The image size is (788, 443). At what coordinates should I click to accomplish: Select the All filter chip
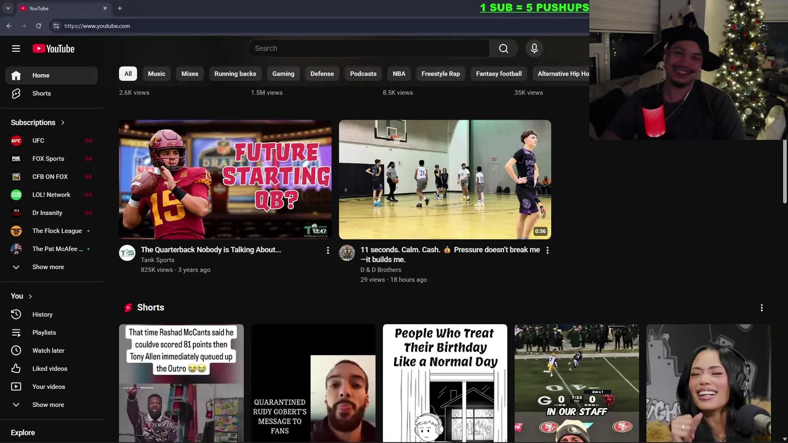tap(128, 74)
